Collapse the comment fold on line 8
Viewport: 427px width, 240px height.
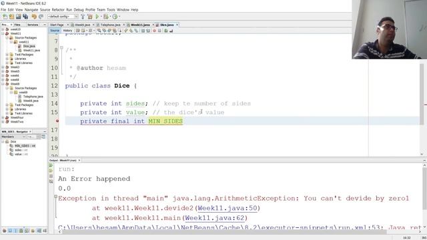61,48
